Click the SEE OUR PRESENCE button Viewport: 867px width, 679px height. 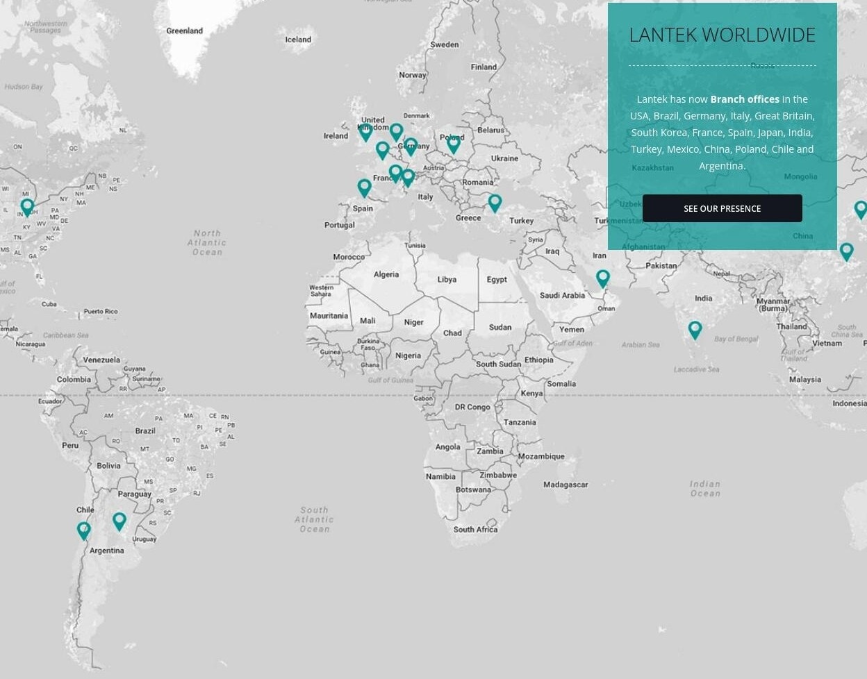(722, 208)
